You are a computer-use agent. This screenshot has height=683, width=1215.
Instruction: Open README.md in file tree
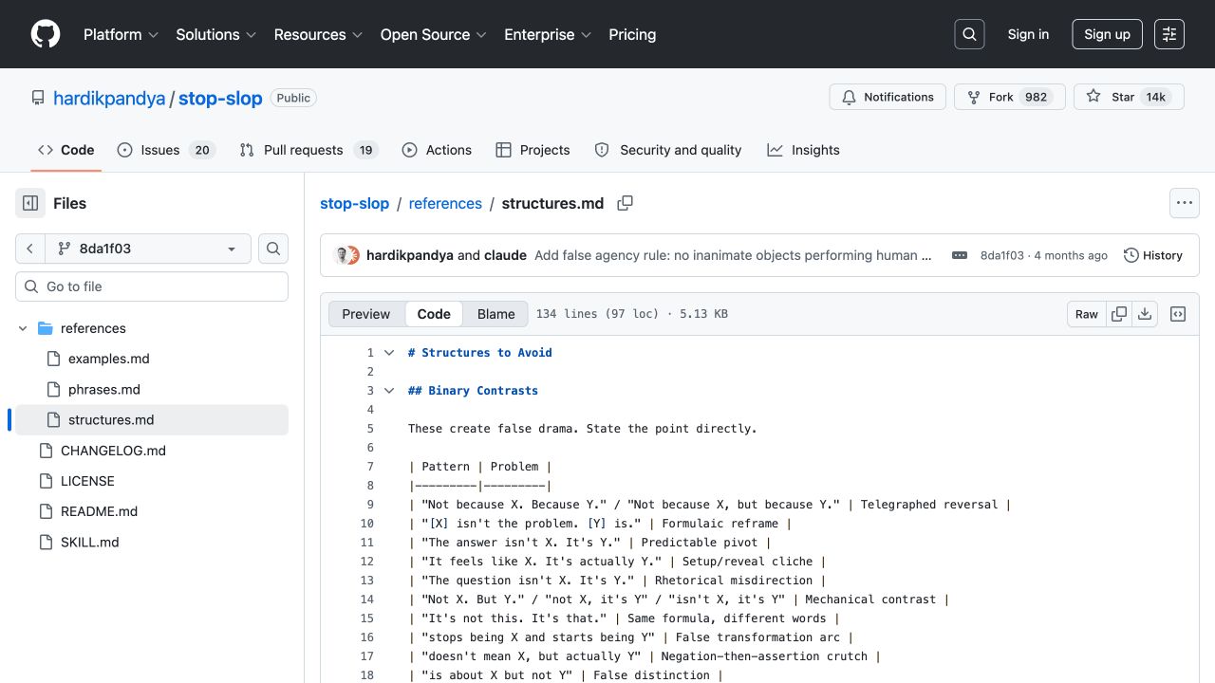tap(99, 511)
